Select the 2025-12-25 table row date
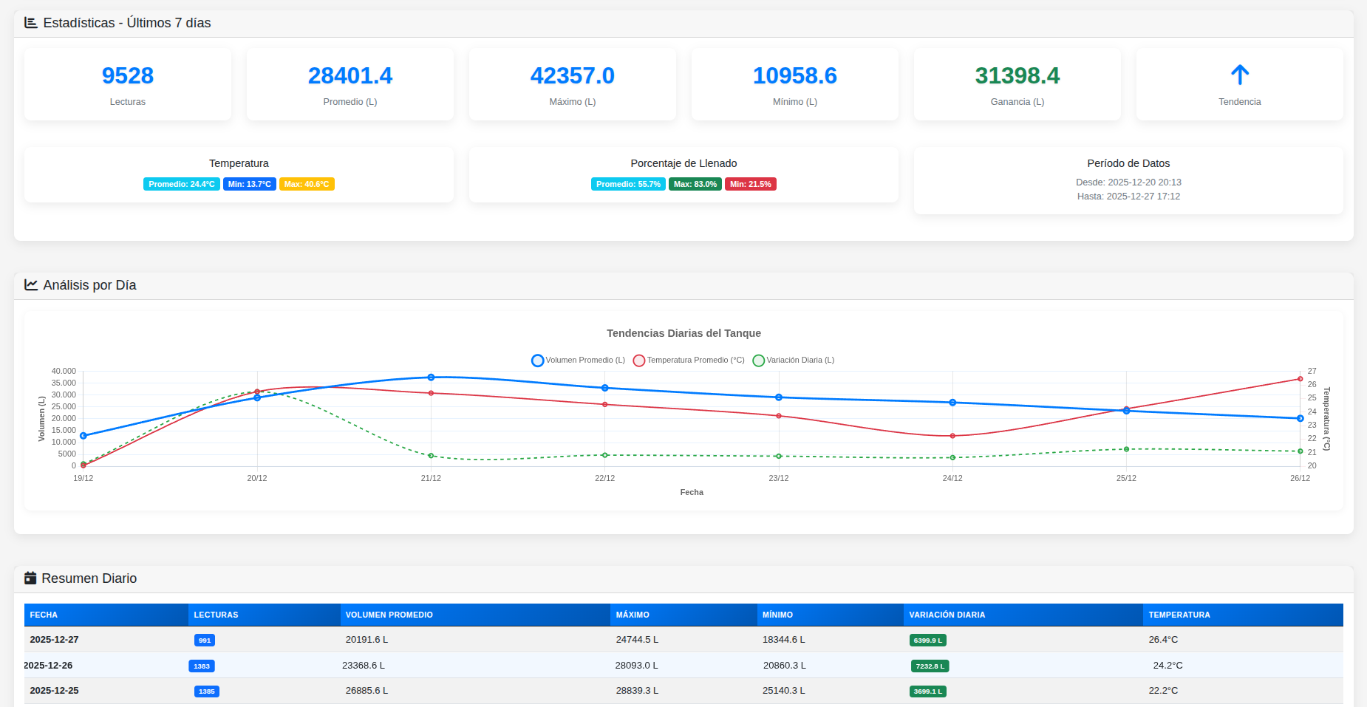 54,691
